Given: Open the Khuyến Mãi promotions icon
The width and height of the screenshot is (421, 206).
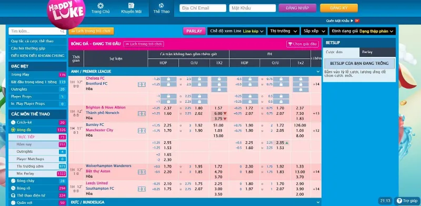Looking at the screenshot, I should click(x=131, y=6).
